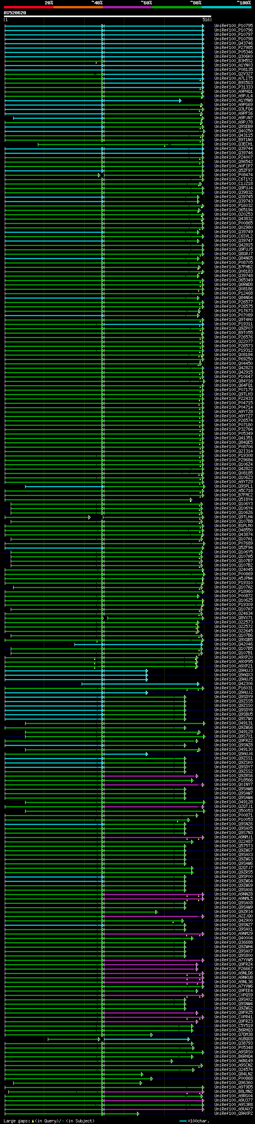This screenshot has height=1124, width=255.
Task: Click hit label UniRef100_A9NKU8
Action: [x=233, y=977]
